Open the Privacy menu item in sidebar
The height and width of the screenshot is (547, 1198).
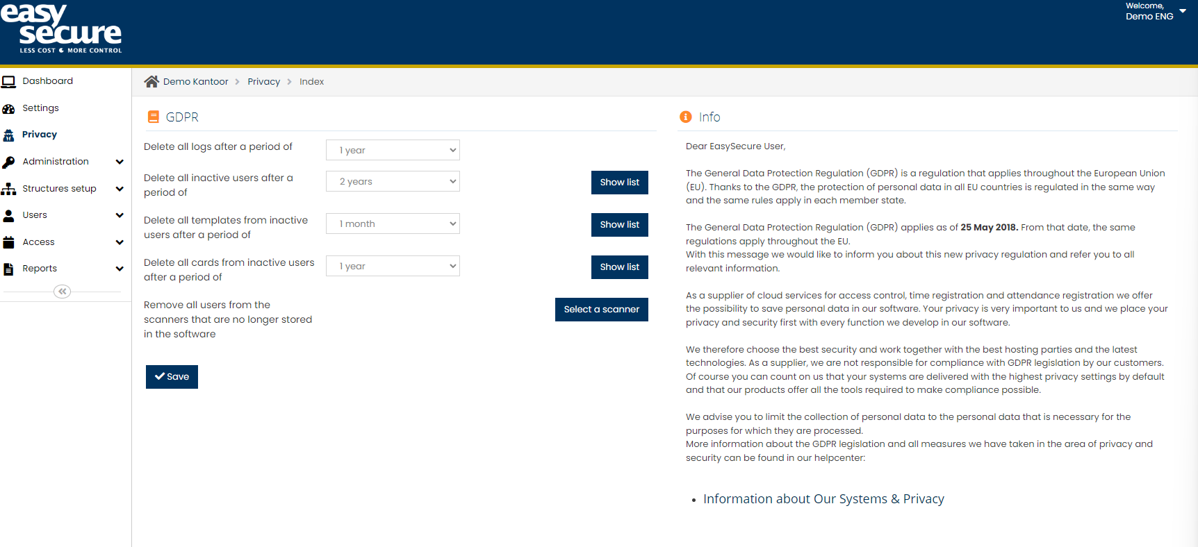[40, 135]
